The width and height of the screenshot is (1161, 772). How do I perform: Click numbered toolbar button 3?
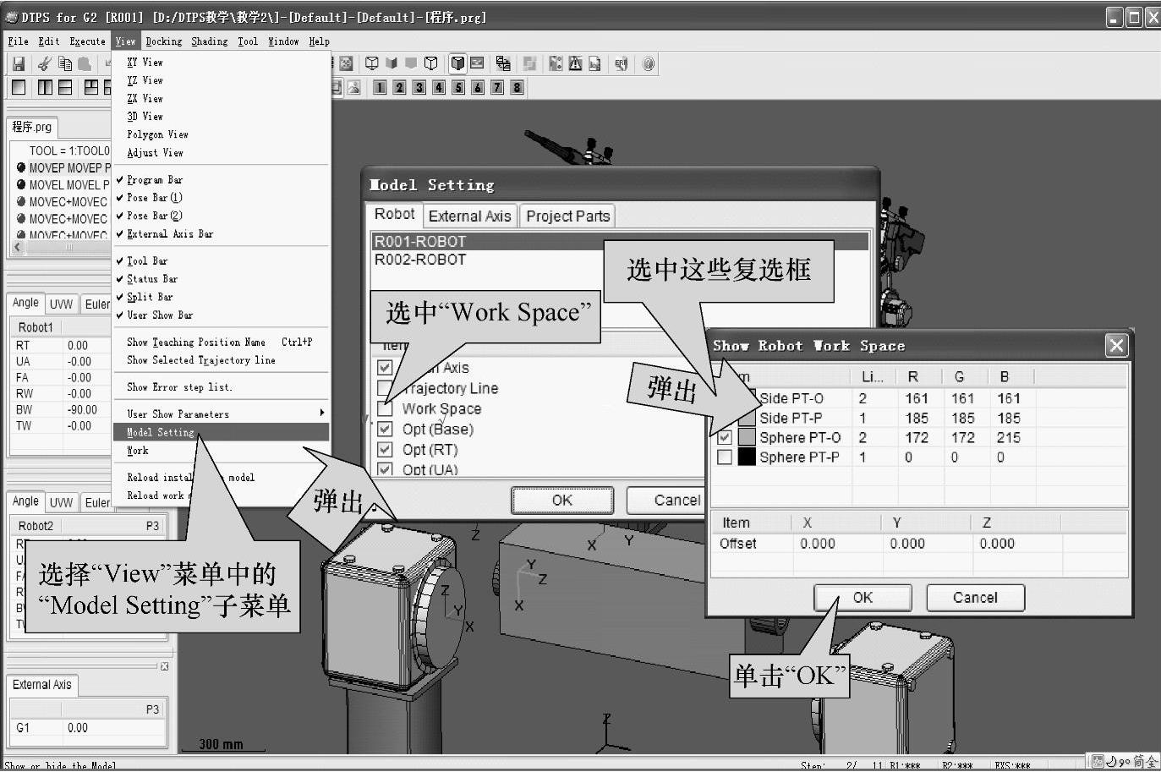(419, 87)
